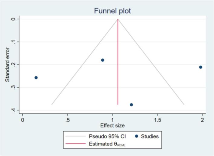
Task: Click the 1.5 tick label on the x-axis
Action: click(157, 119)
